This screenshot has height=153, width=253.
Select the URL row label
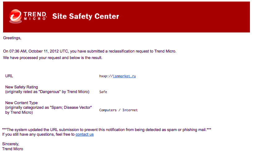click(x=9, y=76)
